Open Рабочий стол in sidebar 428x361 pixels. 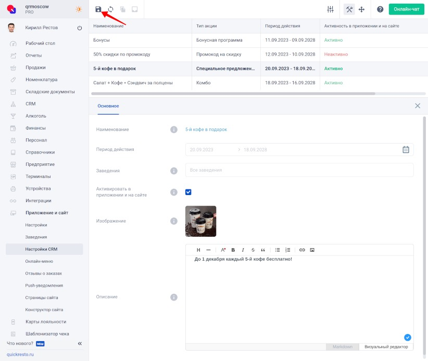[x=40, y=43]
